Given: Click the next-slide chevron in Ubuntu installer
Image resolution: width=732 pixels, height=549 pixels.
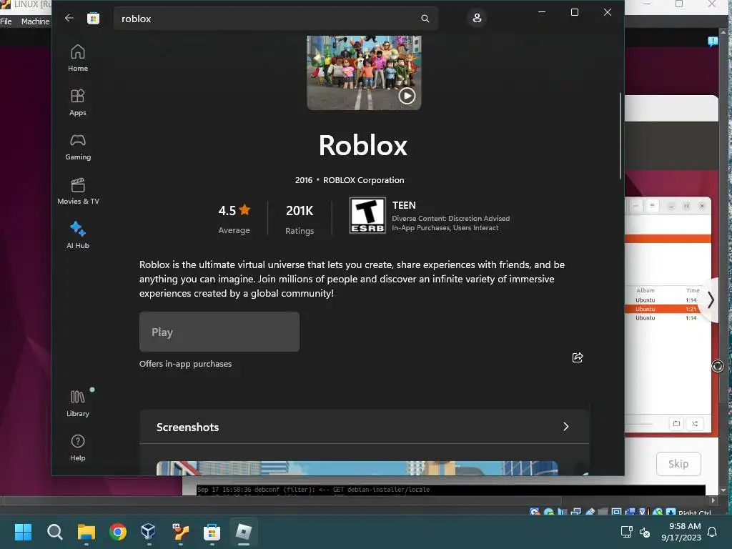Looking at the screenshot, I should pos(711,300).
